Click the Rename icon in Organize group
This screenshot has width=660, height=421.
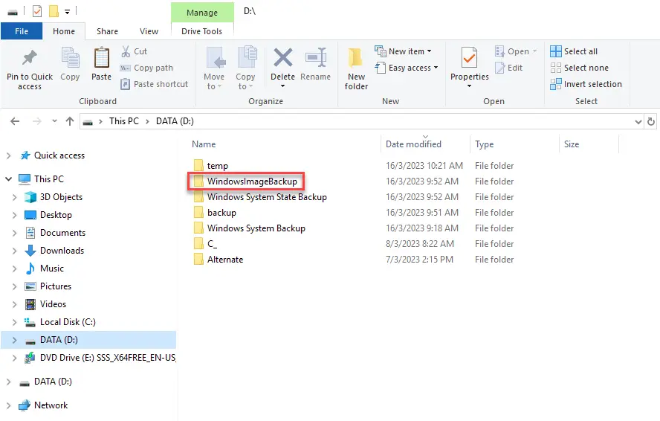click(x=316, y=59)
